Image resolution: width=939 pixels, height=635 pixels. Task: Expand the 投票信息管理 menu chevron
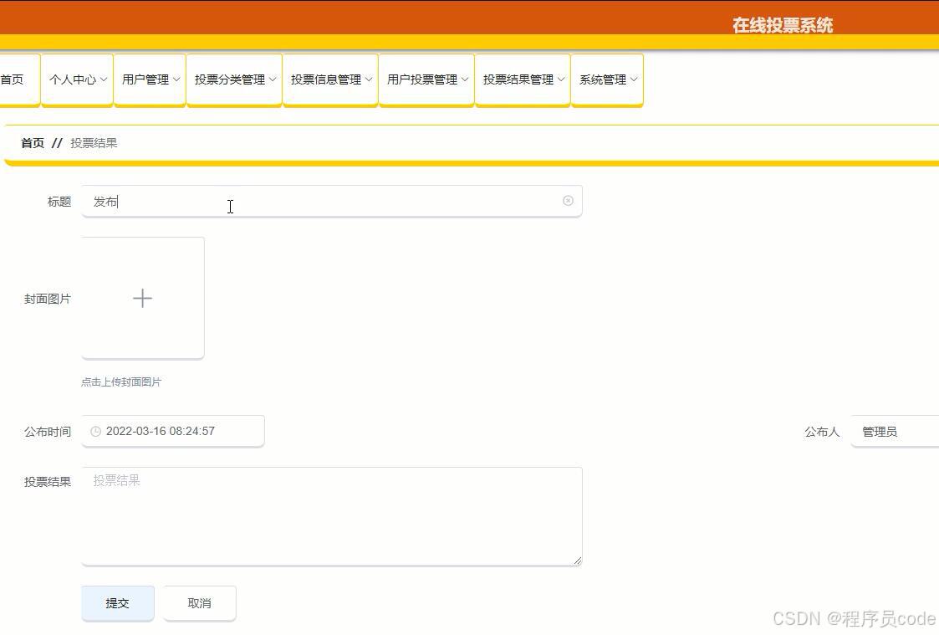tap(369, 79)
